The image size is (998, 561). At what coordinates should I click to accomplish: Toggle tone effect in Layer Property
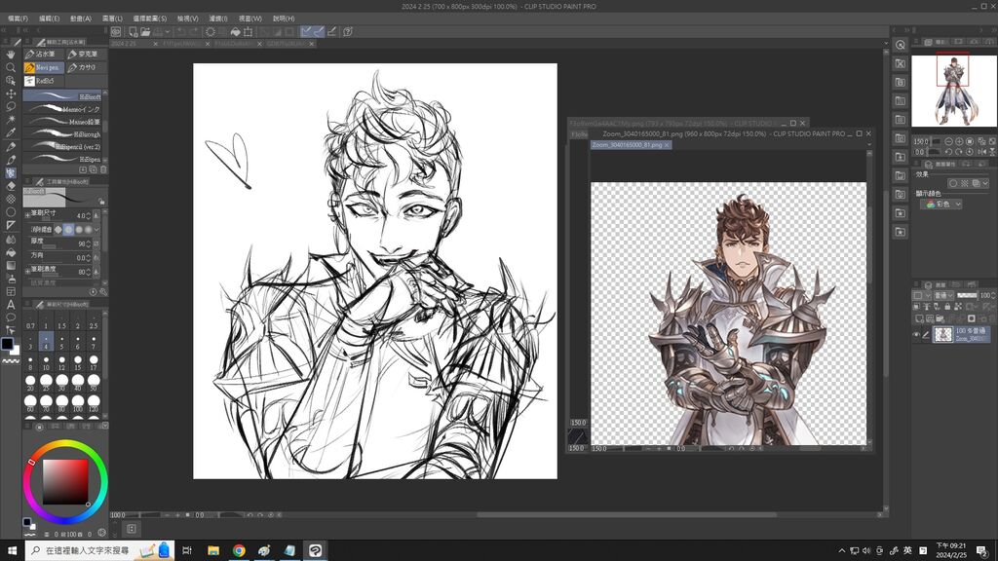click(964, 183)
